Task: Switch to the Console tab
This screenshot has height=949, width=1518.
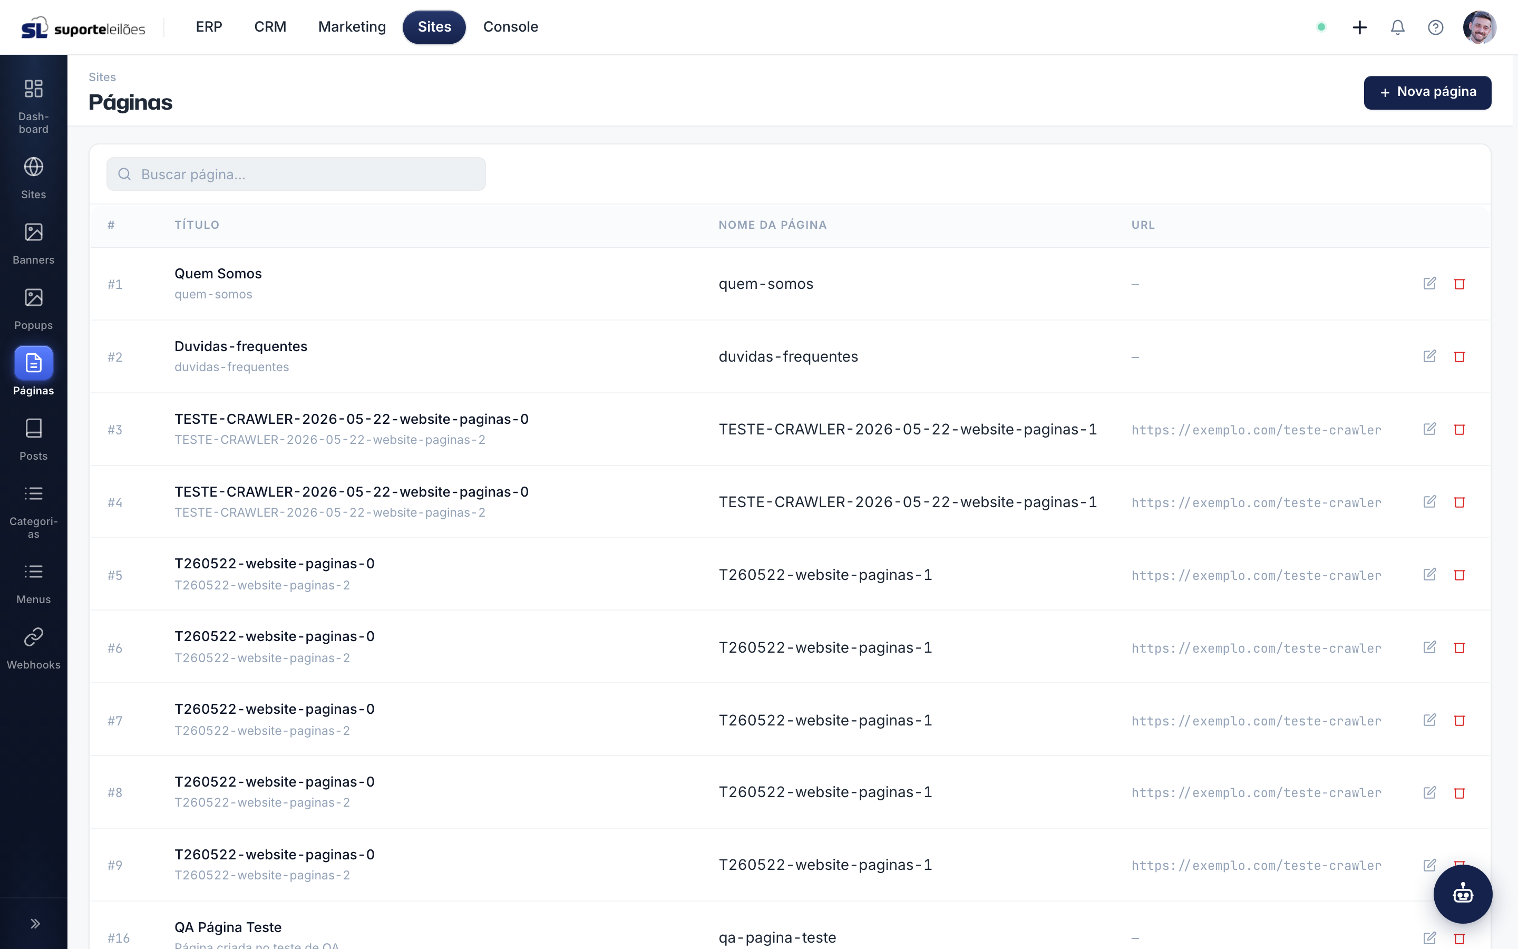Action: tap(511, 27)
